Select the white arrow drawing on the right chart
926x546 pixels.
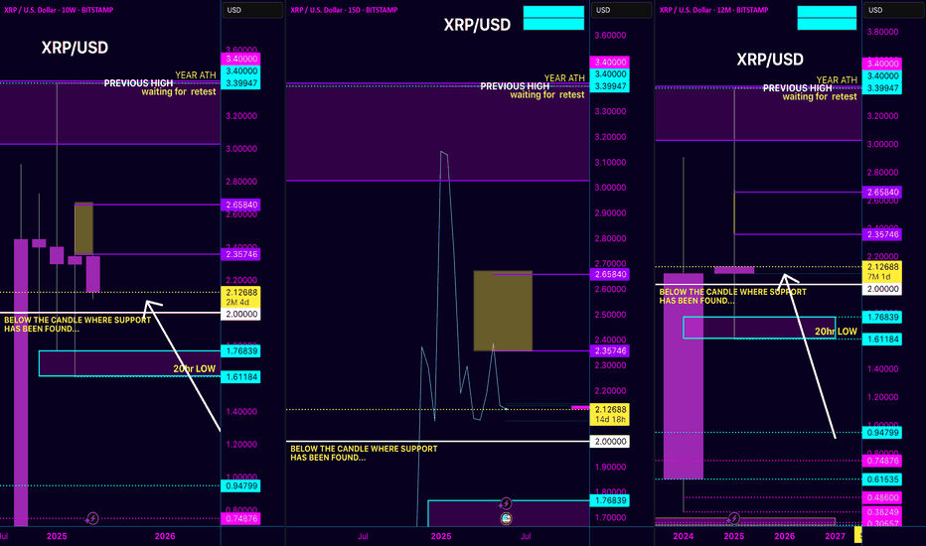[x=809, y=356]
